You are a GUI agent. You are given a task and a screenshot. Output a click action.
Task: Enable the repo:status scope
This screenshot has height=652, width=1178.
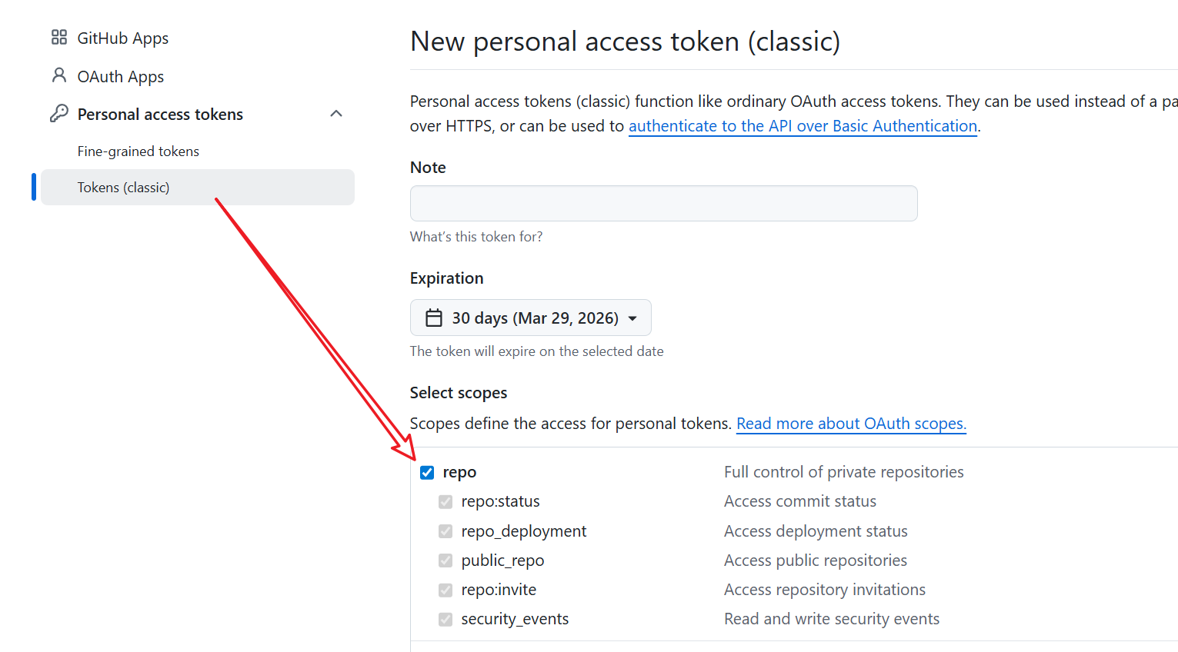pyautogui.click(x=446, y=501)
